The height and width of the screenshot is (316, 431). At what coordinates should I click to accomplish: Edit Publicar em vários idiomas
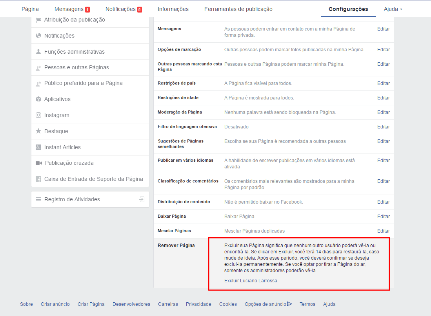pos(384,161)
